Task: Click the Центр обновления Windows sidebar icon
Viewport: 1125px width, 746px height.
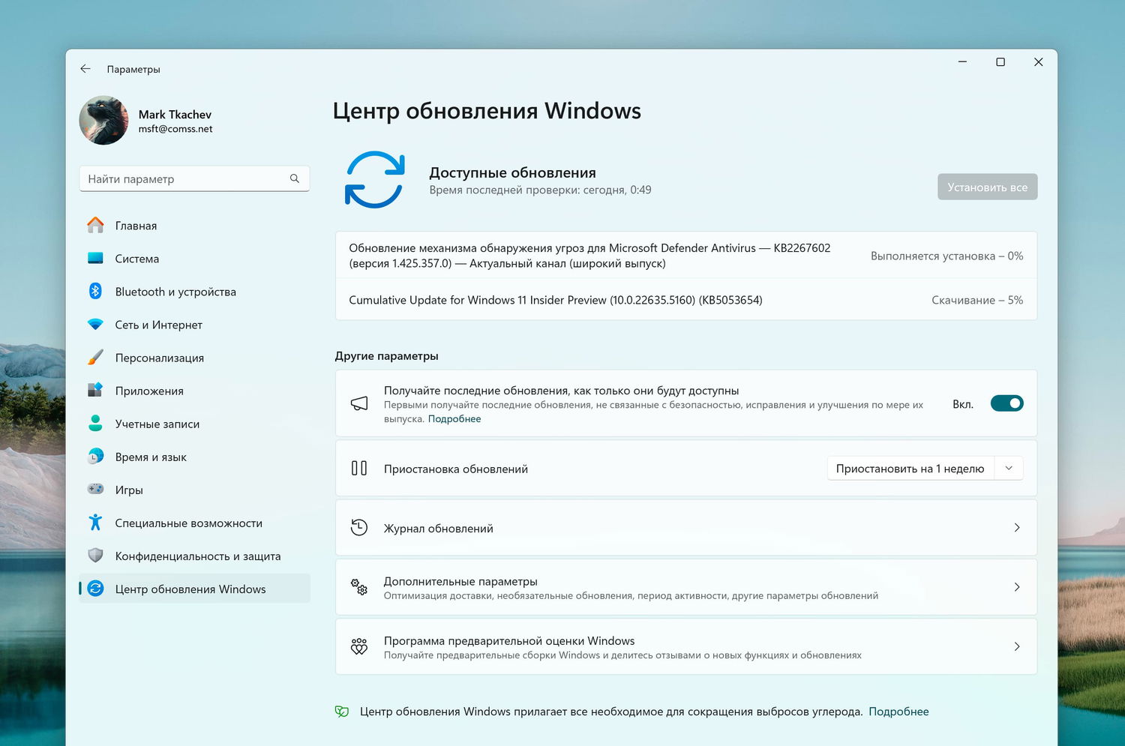Action: pyautogui.click(x=95, y=589)
